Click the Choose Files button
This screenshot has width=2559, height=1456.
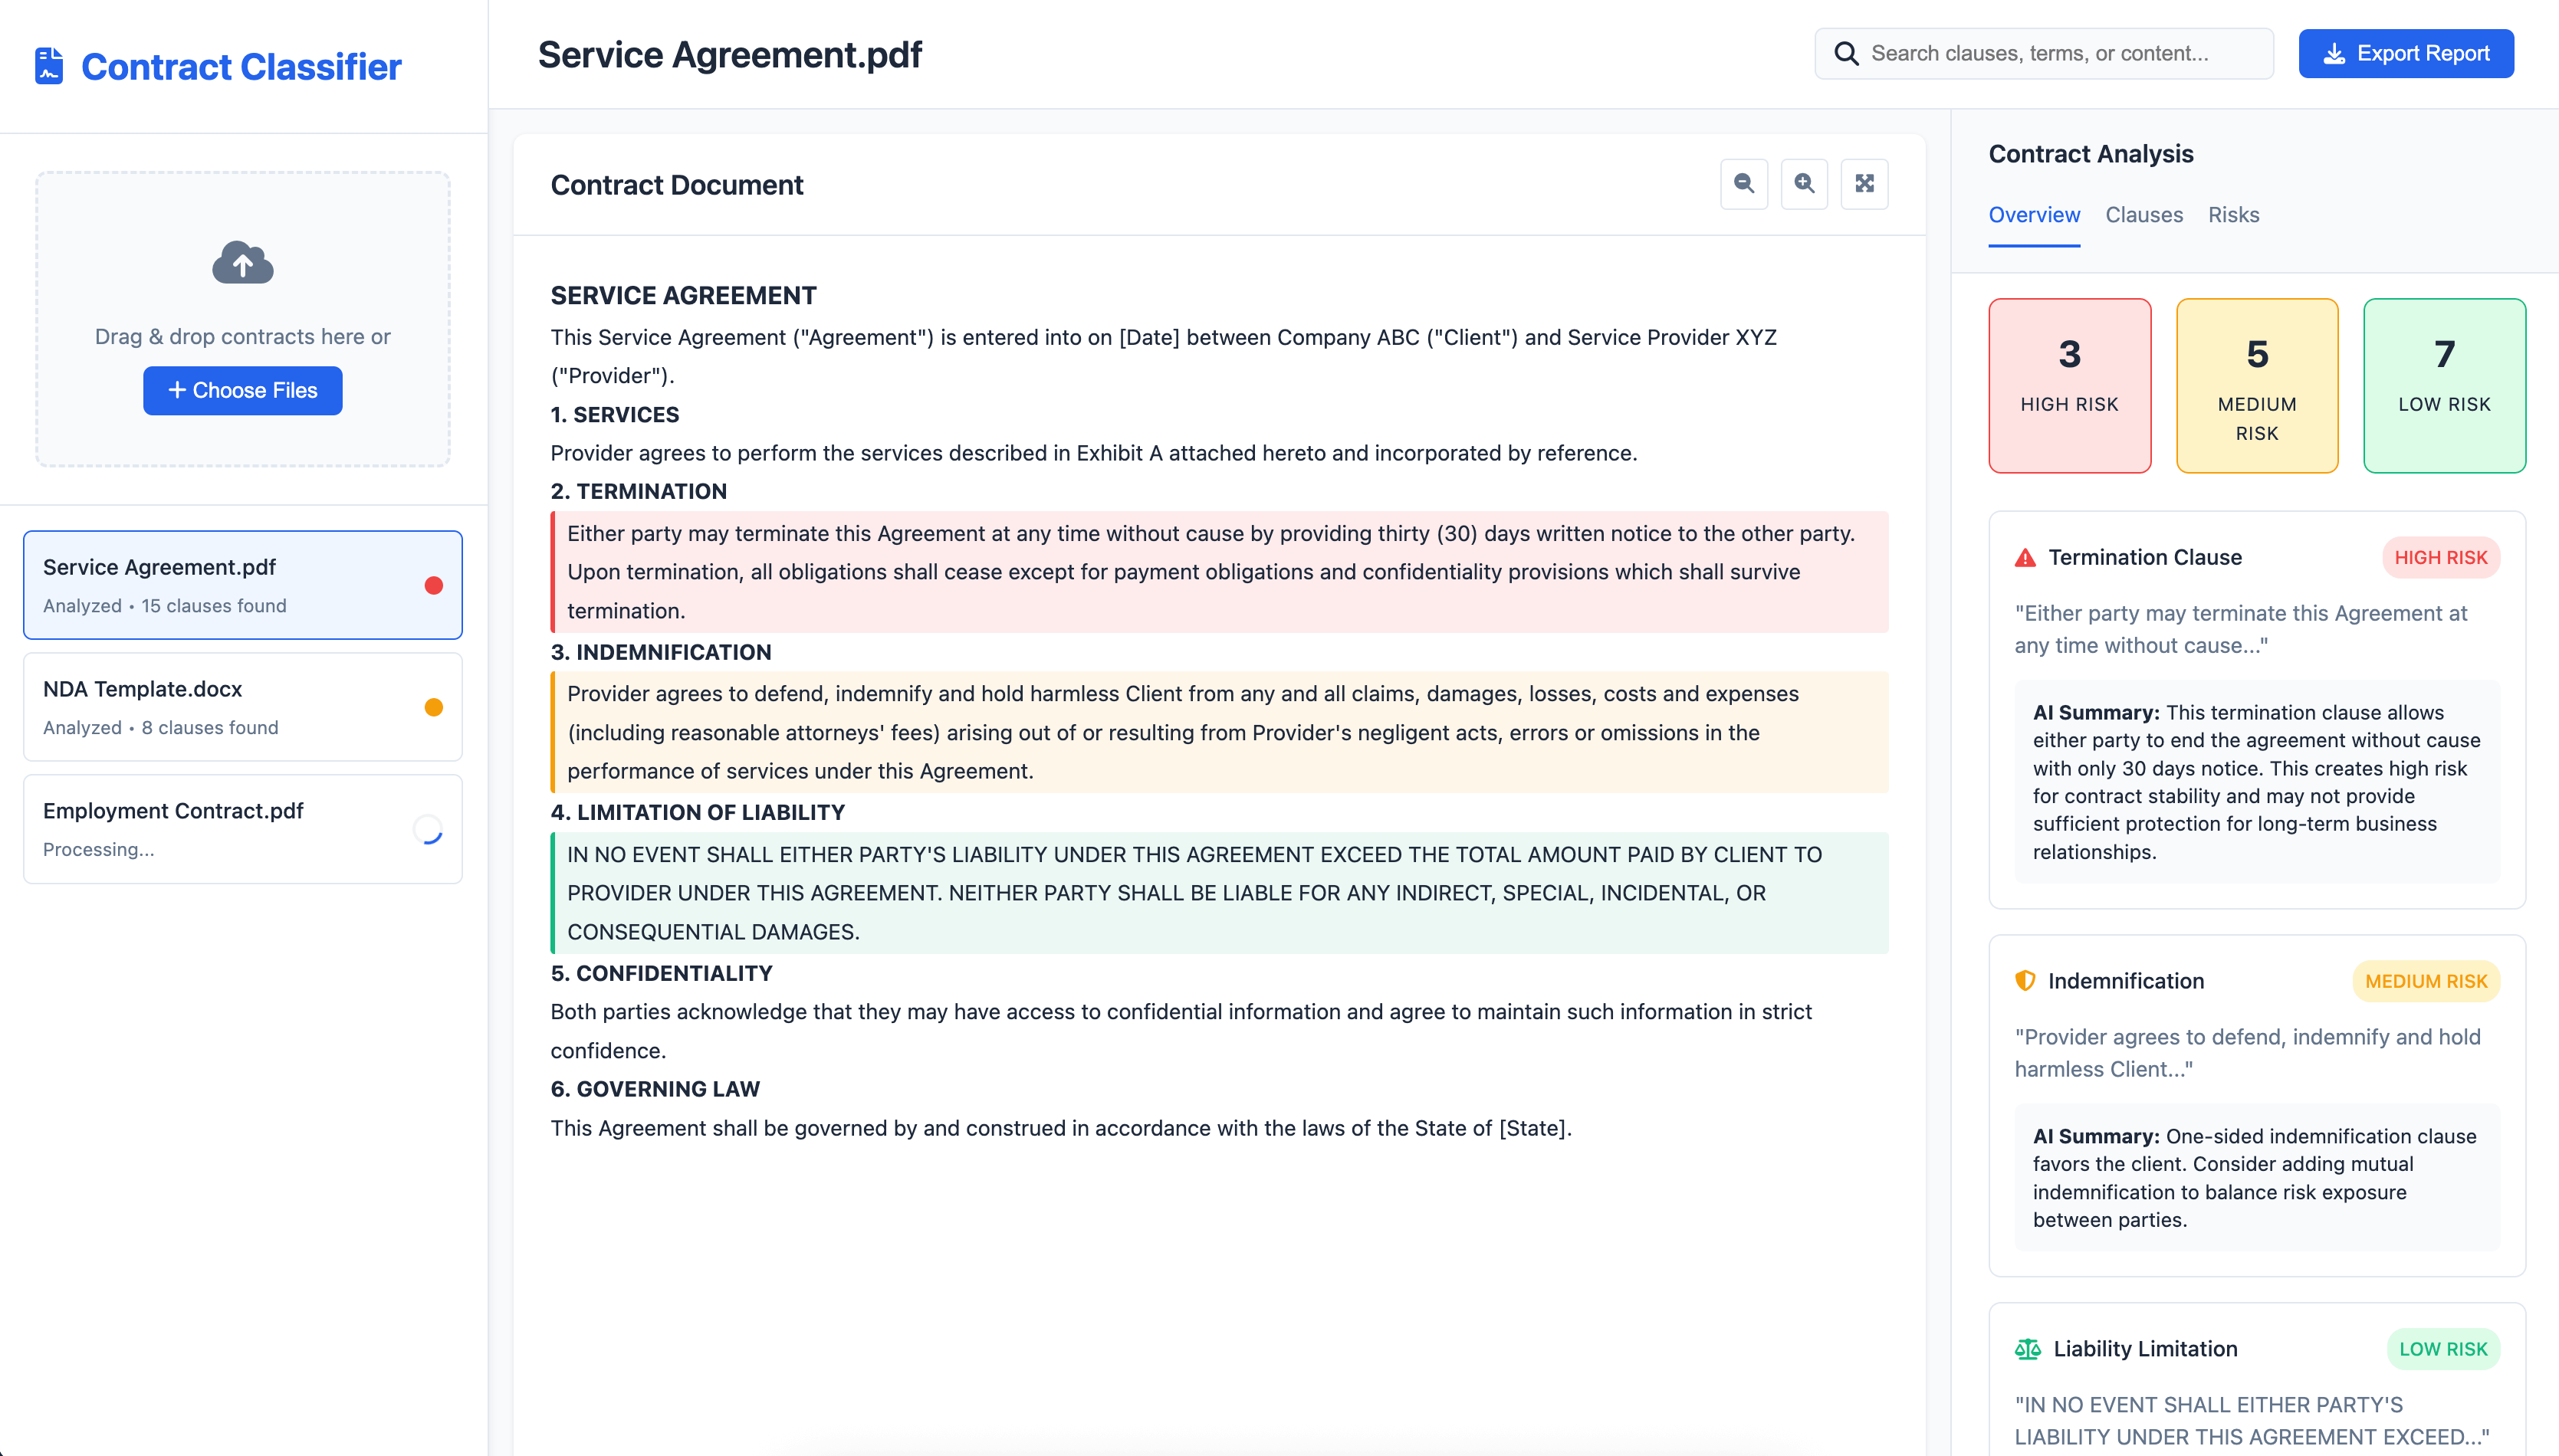pos(242,390)
